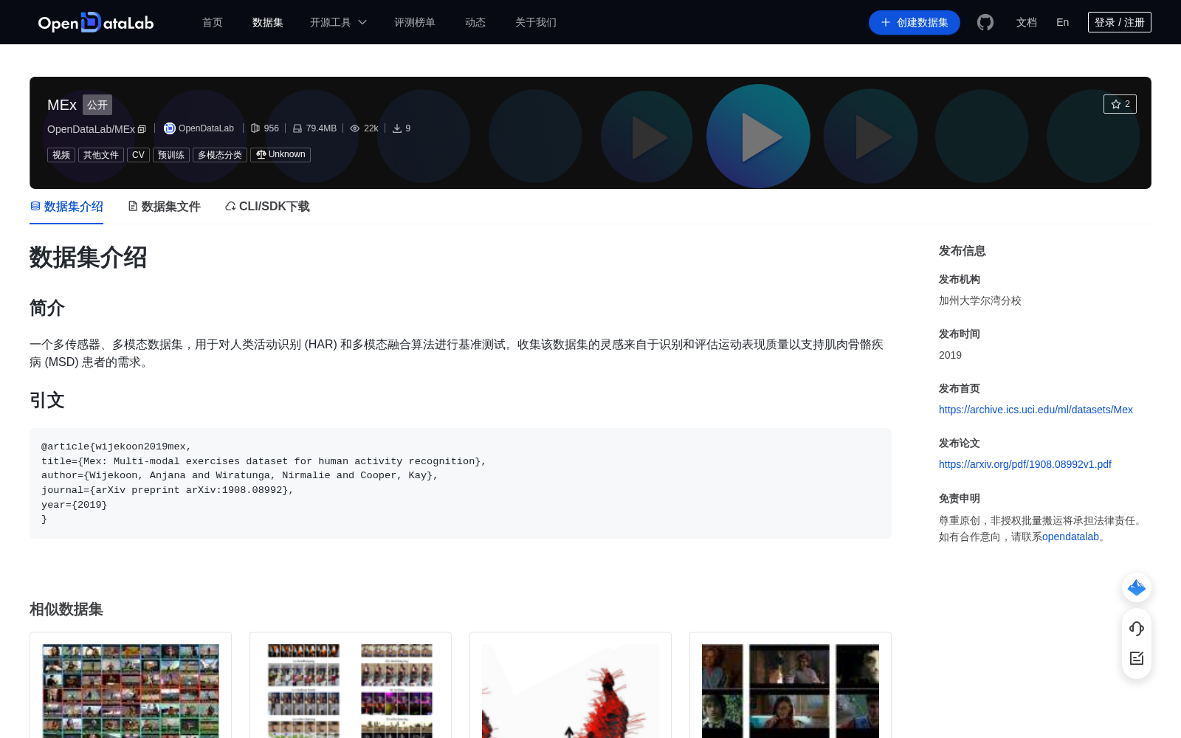
Task: Click the OpenDataLab/MEx path text
Action: click(91, 129)
